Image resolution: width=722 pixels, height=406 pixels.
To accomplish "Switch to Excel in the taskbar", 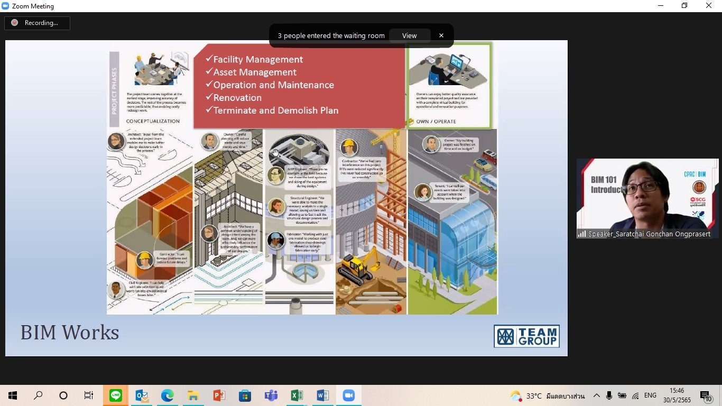I will [297, 395].
